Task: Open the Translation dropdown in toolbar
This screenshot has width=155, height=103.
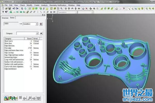Action: [76, 12]
